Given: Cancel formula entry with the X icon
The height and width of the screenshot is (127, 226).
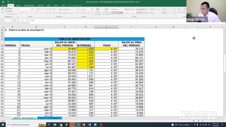Looking at the screenshot, I should [18, 20].
